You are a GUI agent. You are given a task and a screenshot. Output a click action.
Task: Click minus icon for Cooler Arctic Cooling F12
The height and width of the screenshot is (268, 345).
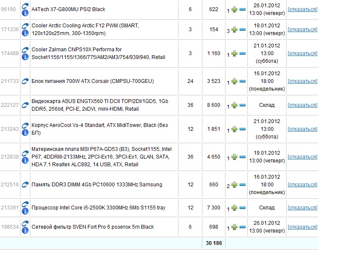pos(243,29)
